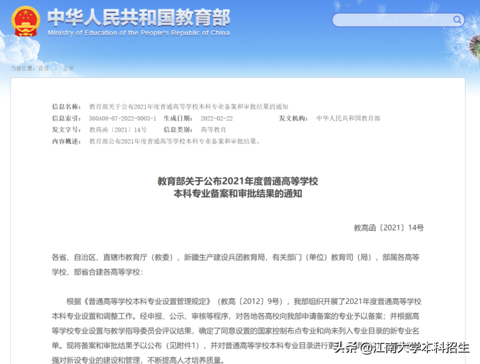Open the 首页 breadcrumb link

(43, 68)
